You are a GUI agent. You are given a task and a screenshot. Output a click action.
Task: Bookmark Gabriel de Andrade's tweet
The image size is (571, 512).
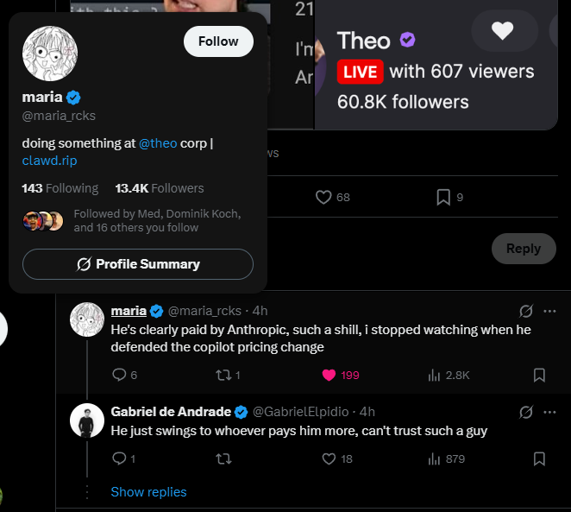[539, 458]
